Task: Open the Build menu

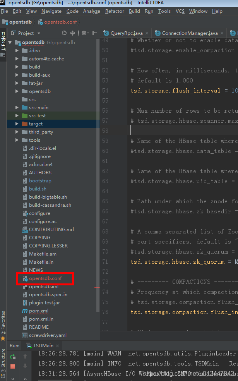Action: (x=134, y=11)
